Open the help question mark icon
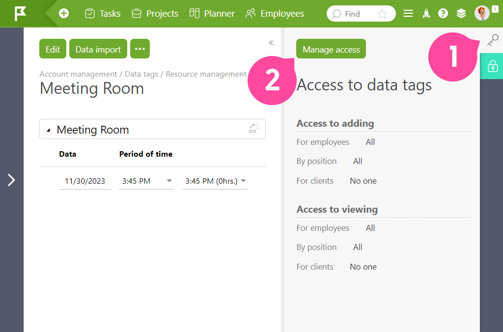This screenshot has width=503, height=332. [x=443, y=13]
